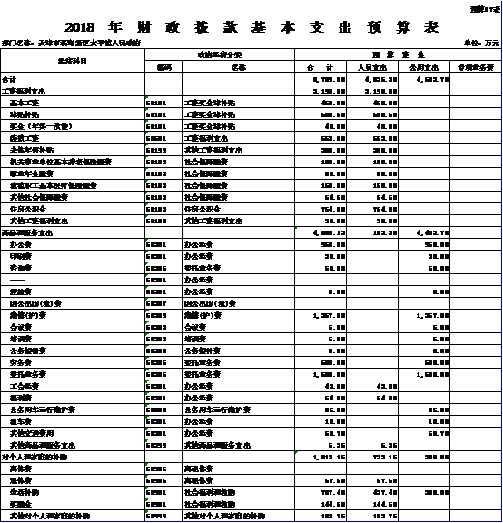Select the 奖金（年终一次性）cell
This screenshot has height=523, width=503.
point(73,126)
